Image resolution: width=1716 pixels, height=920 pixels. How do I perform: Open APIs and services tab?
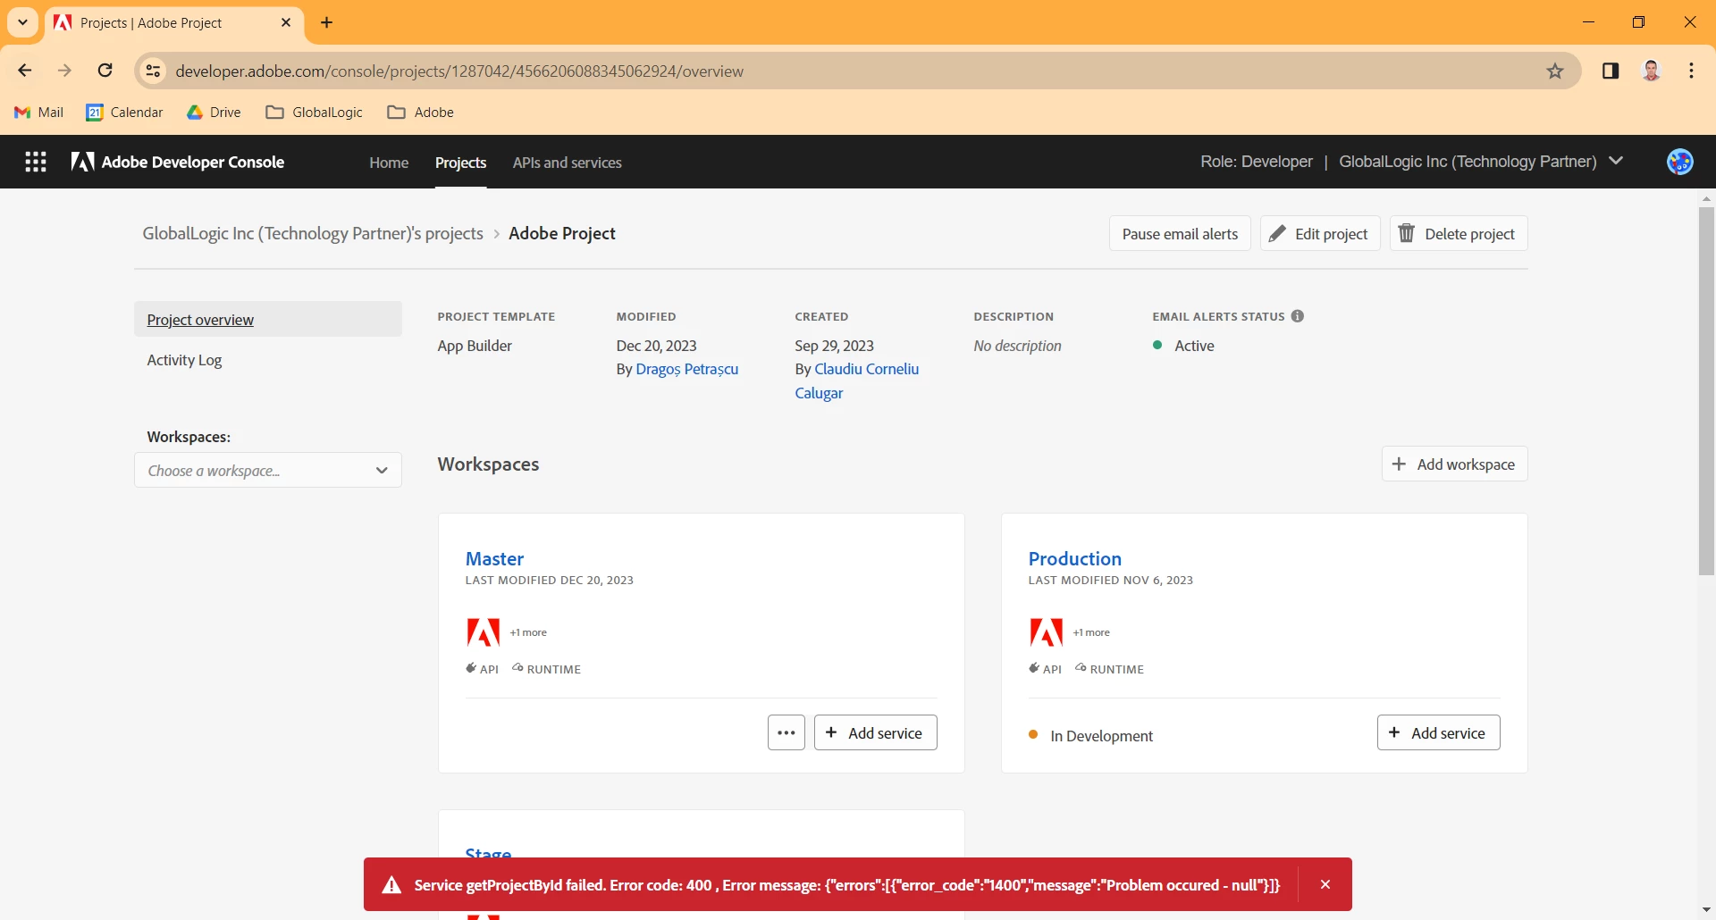568,163
